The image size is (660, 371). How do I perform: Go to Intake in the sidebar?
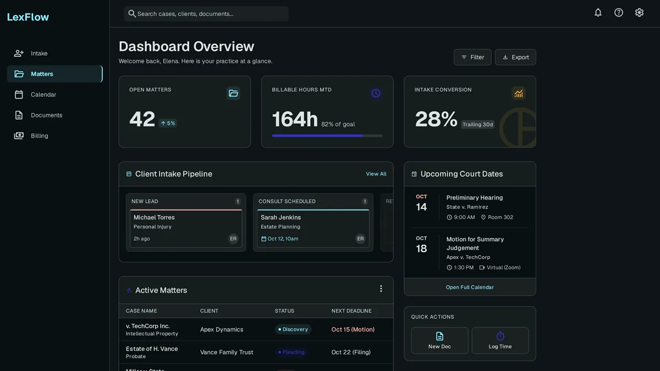pyautogui.click(x=55, y=53)
